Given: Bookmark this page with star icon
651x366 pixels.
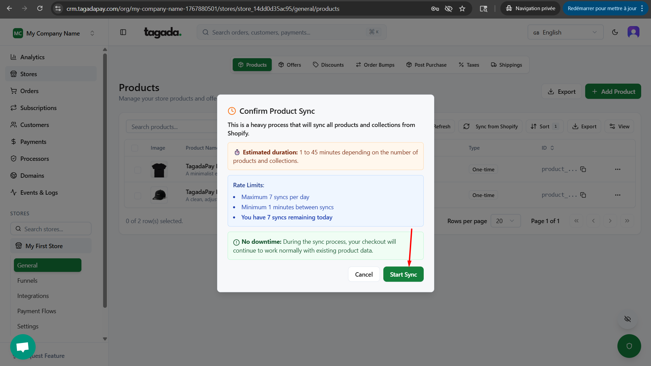Looking at the screenshot, I should pyautogui.click(x=462, y=8).
